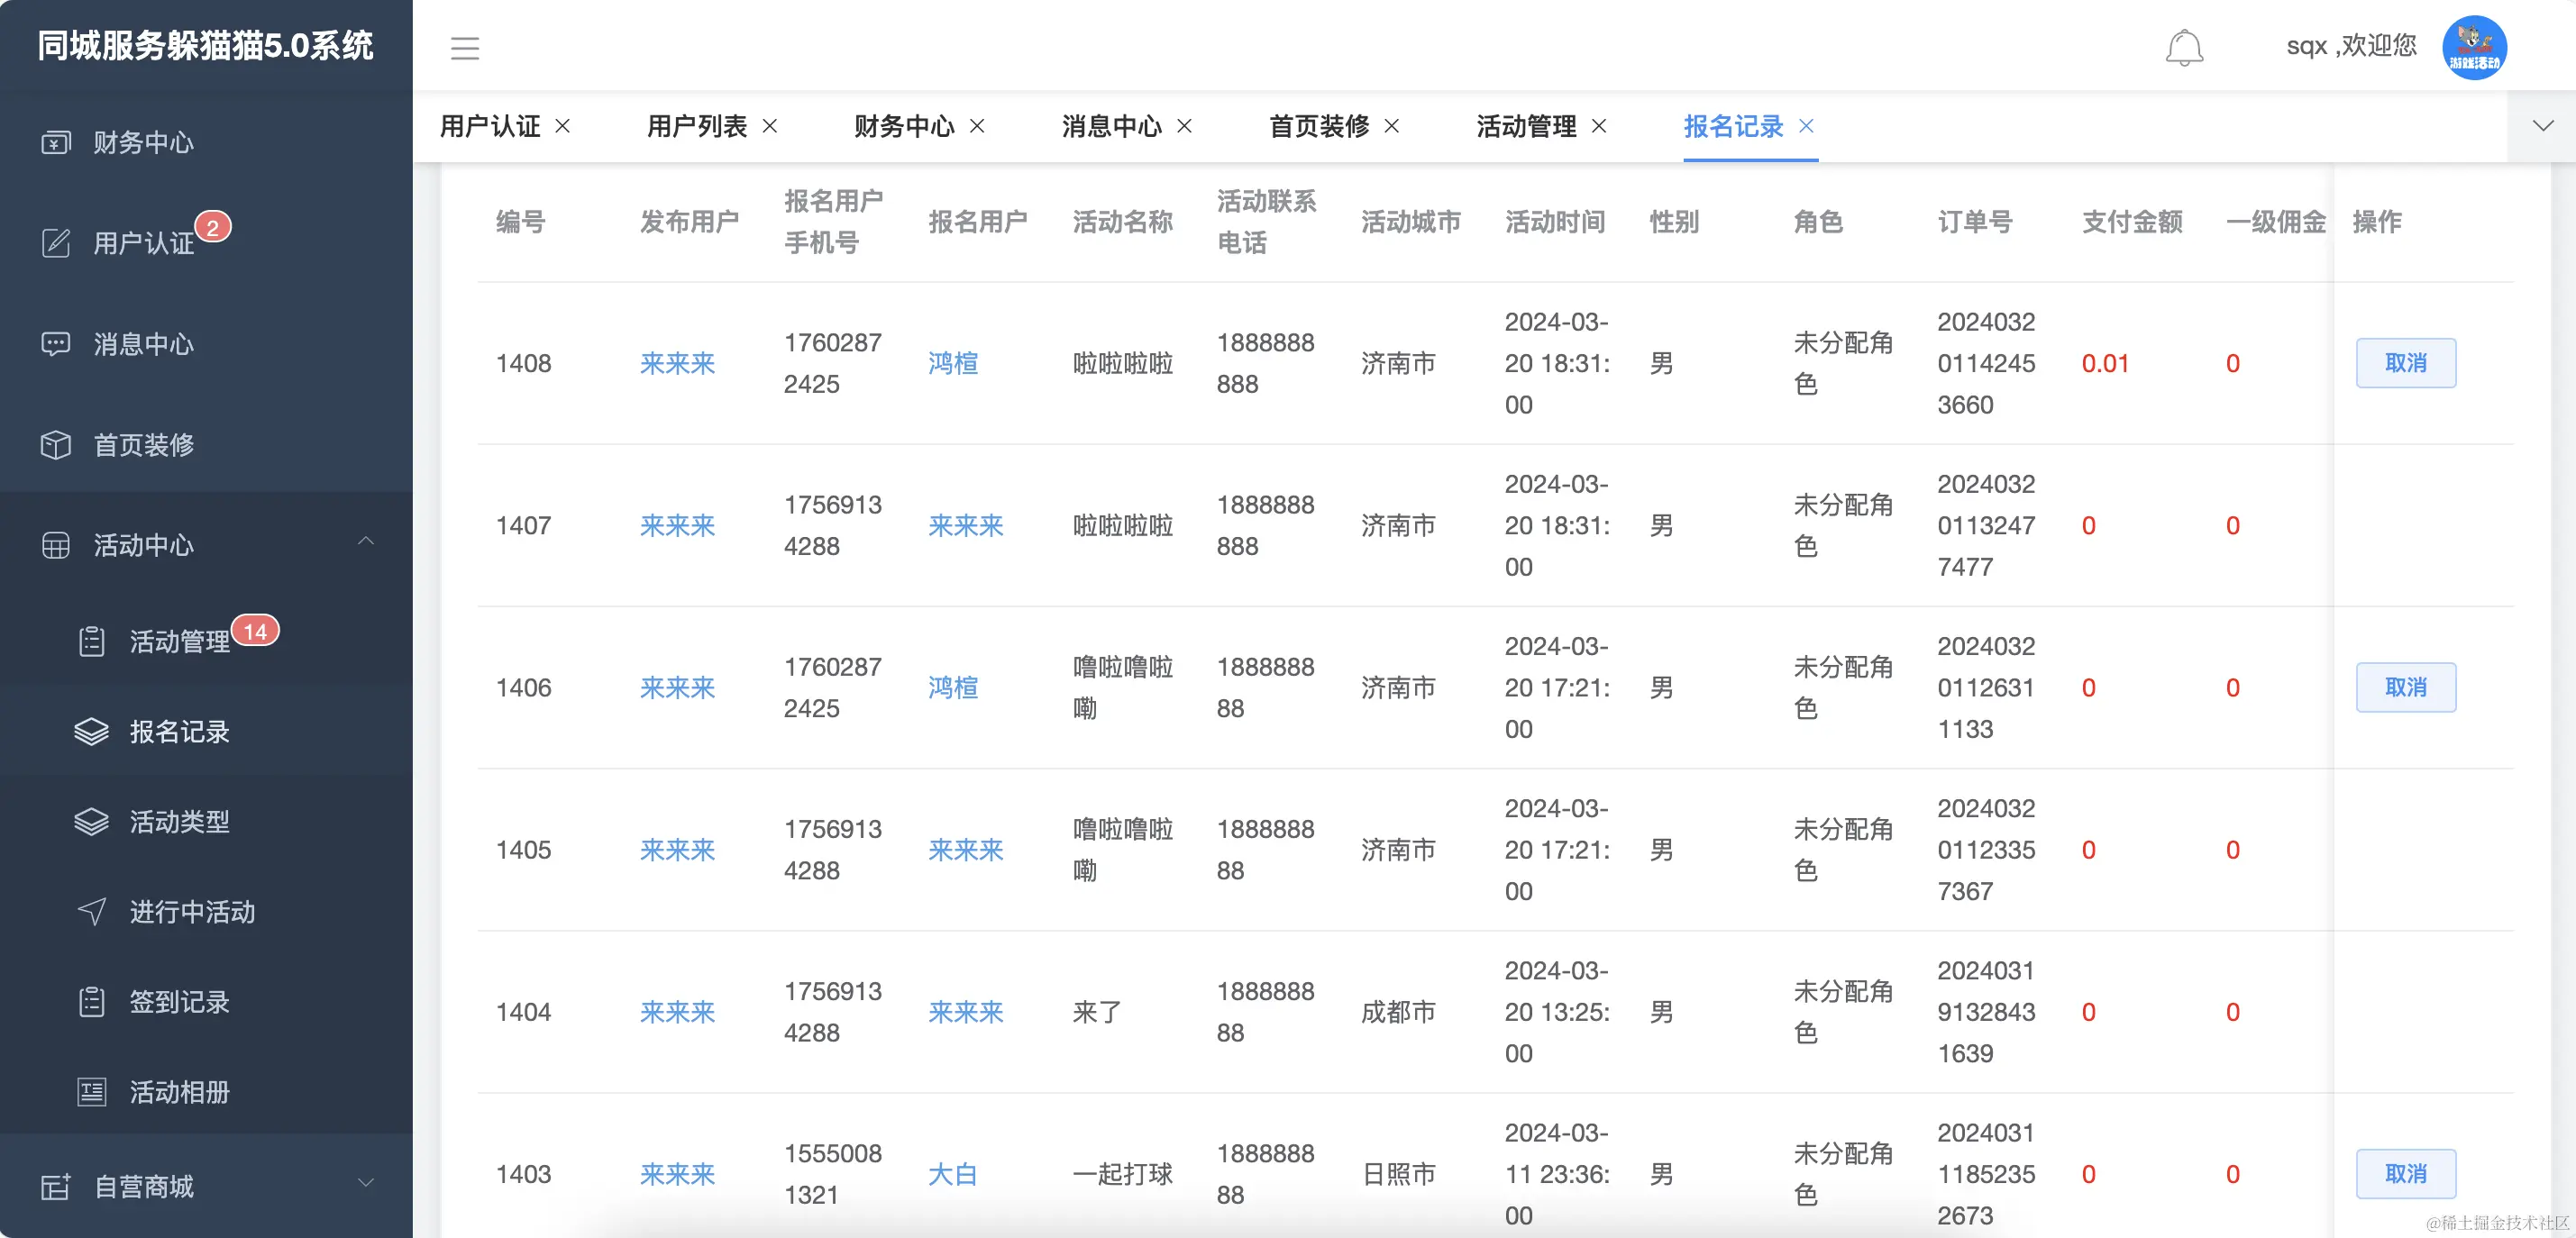Click the 财务中心 sidebar icon
Screen dimensions: 2576x1238
[56, 142]
